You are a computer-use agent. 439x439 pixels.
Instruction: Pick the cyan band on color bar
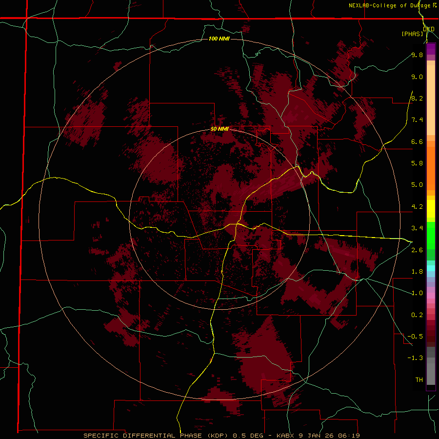(x=431, y=268)
